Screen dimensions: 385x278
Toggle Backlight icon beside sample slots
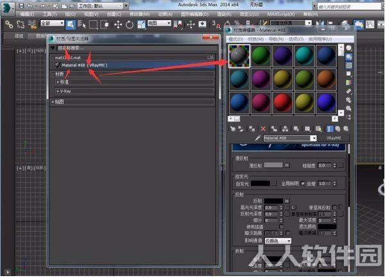[348, 57]
